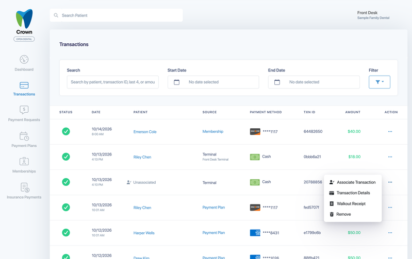Click success status icon on Unassociated row
The width and height of the screenshot is (412, 259).
tap(66, 182)
